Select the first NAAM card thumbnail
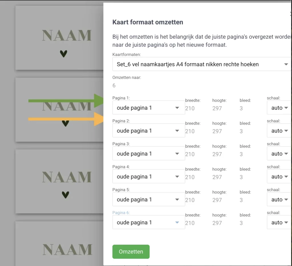Viewport: 292px width, 266px height. tap(59, 38)
